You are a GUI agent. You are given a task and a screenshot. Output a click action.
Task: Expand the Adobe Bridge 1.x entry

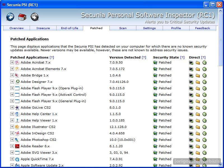[12, 75]
